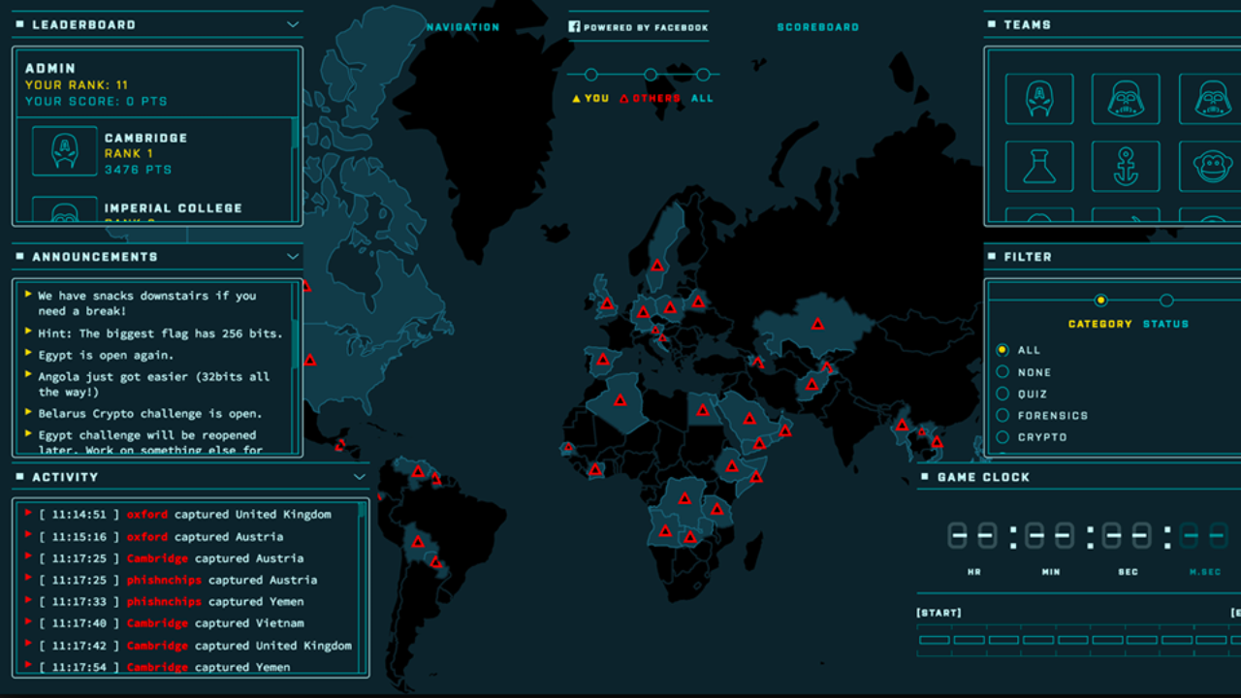Open the Scoreboard menu item
This screenshot has width=1241, height=698.
tap(817, 27)
